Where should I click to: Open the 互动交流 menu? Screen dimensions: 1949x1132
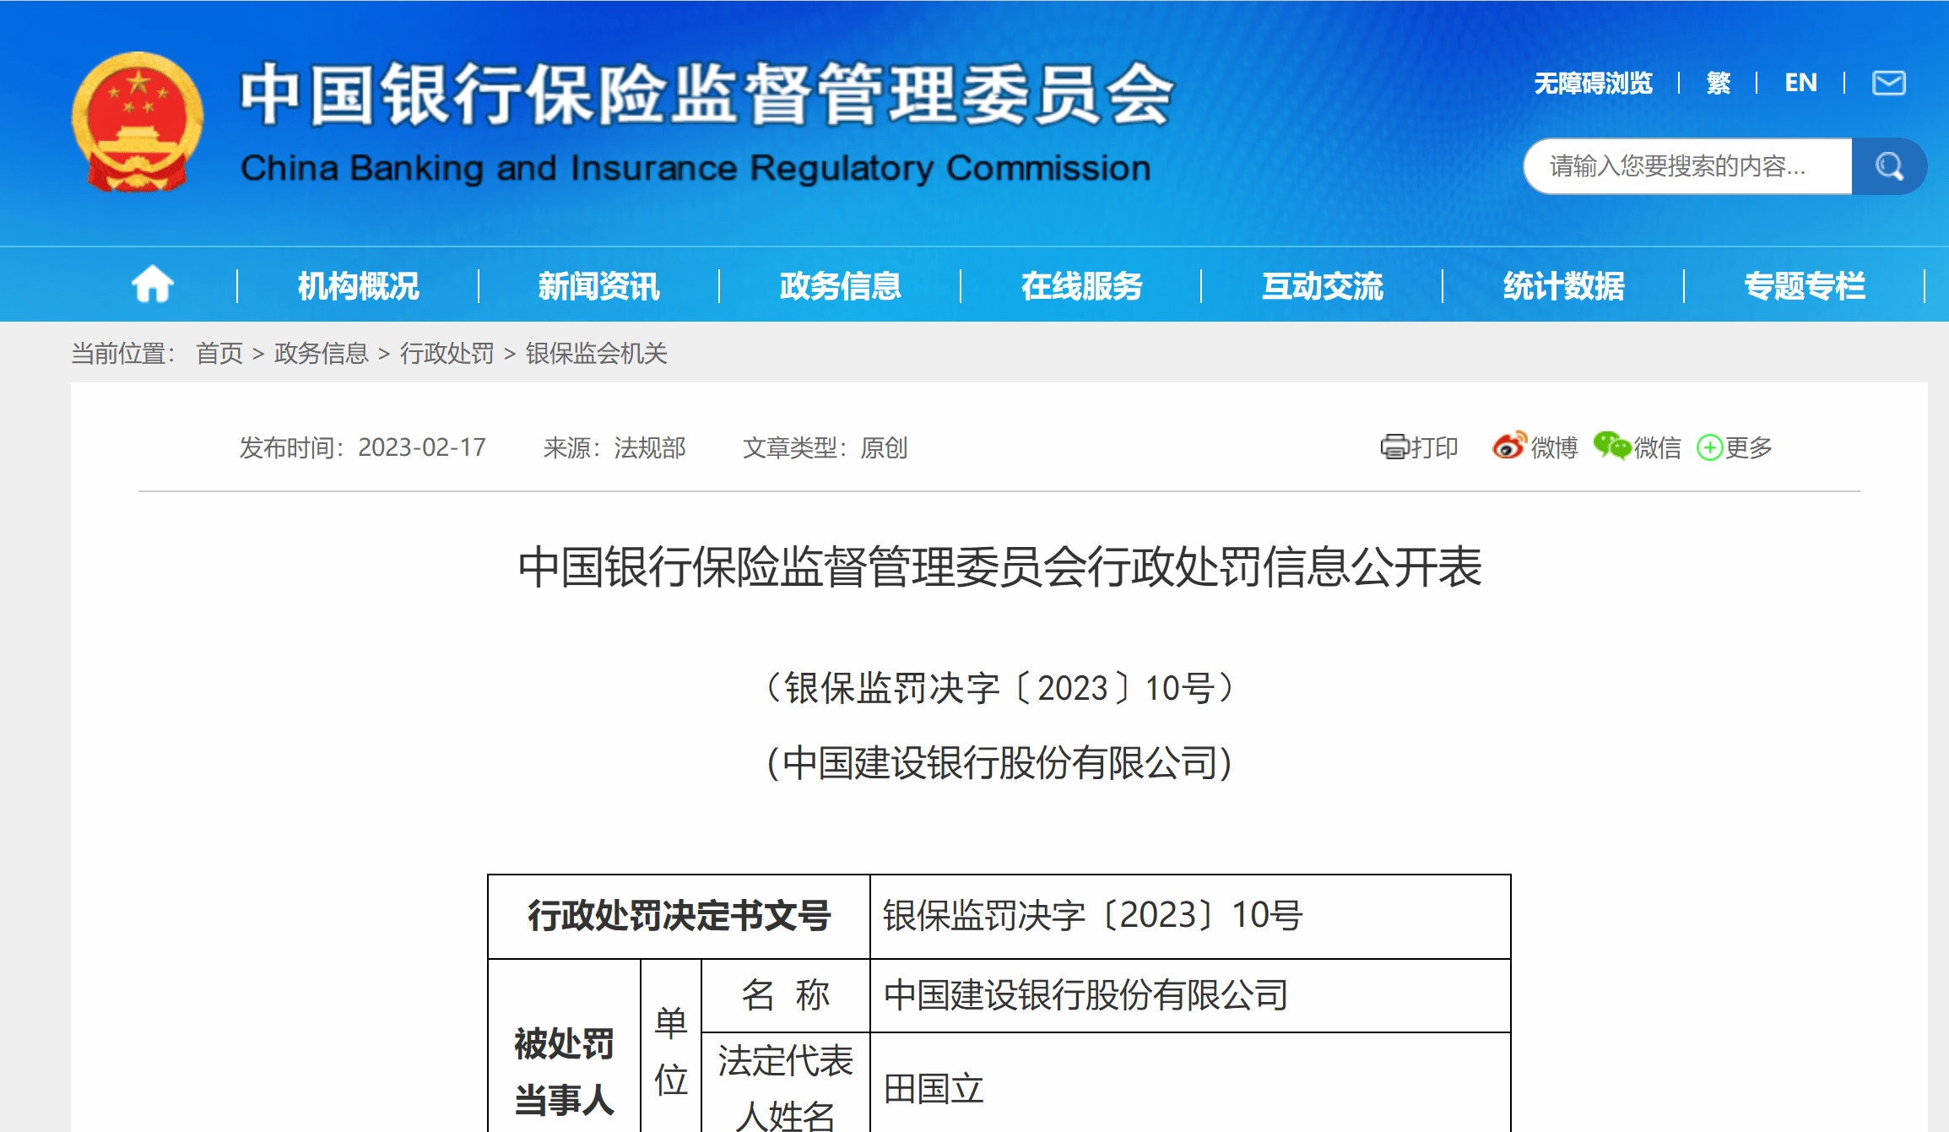(x=1323, y=286)
